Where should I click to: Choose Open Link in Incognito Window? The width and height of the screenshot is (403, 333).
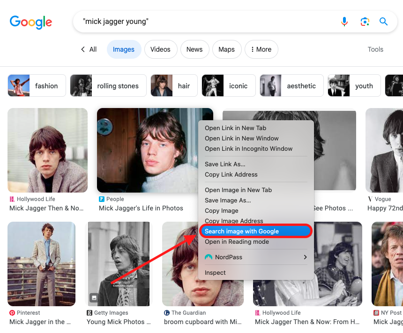point(256,148)
